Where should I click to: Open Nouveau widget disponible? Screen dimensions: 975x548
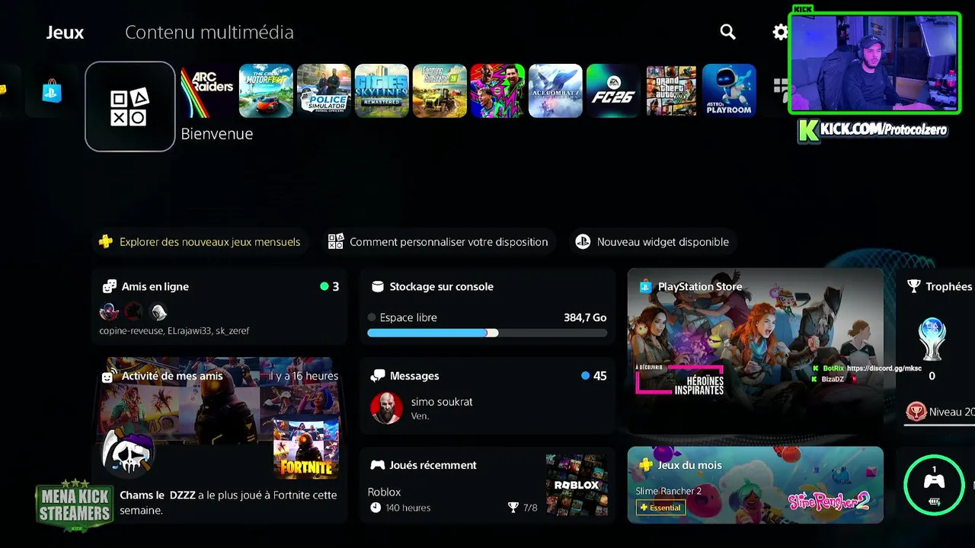653,242
